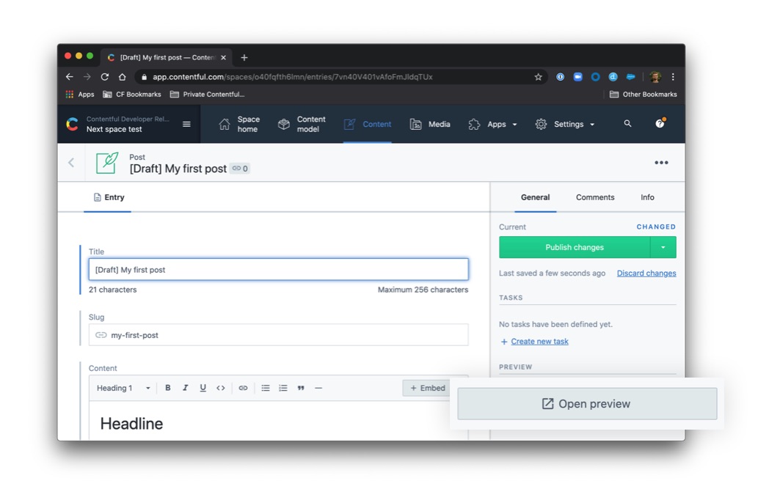The image size is (758, 500).
Task: Open Contentful search magnifier
Action: pos(627,124)
